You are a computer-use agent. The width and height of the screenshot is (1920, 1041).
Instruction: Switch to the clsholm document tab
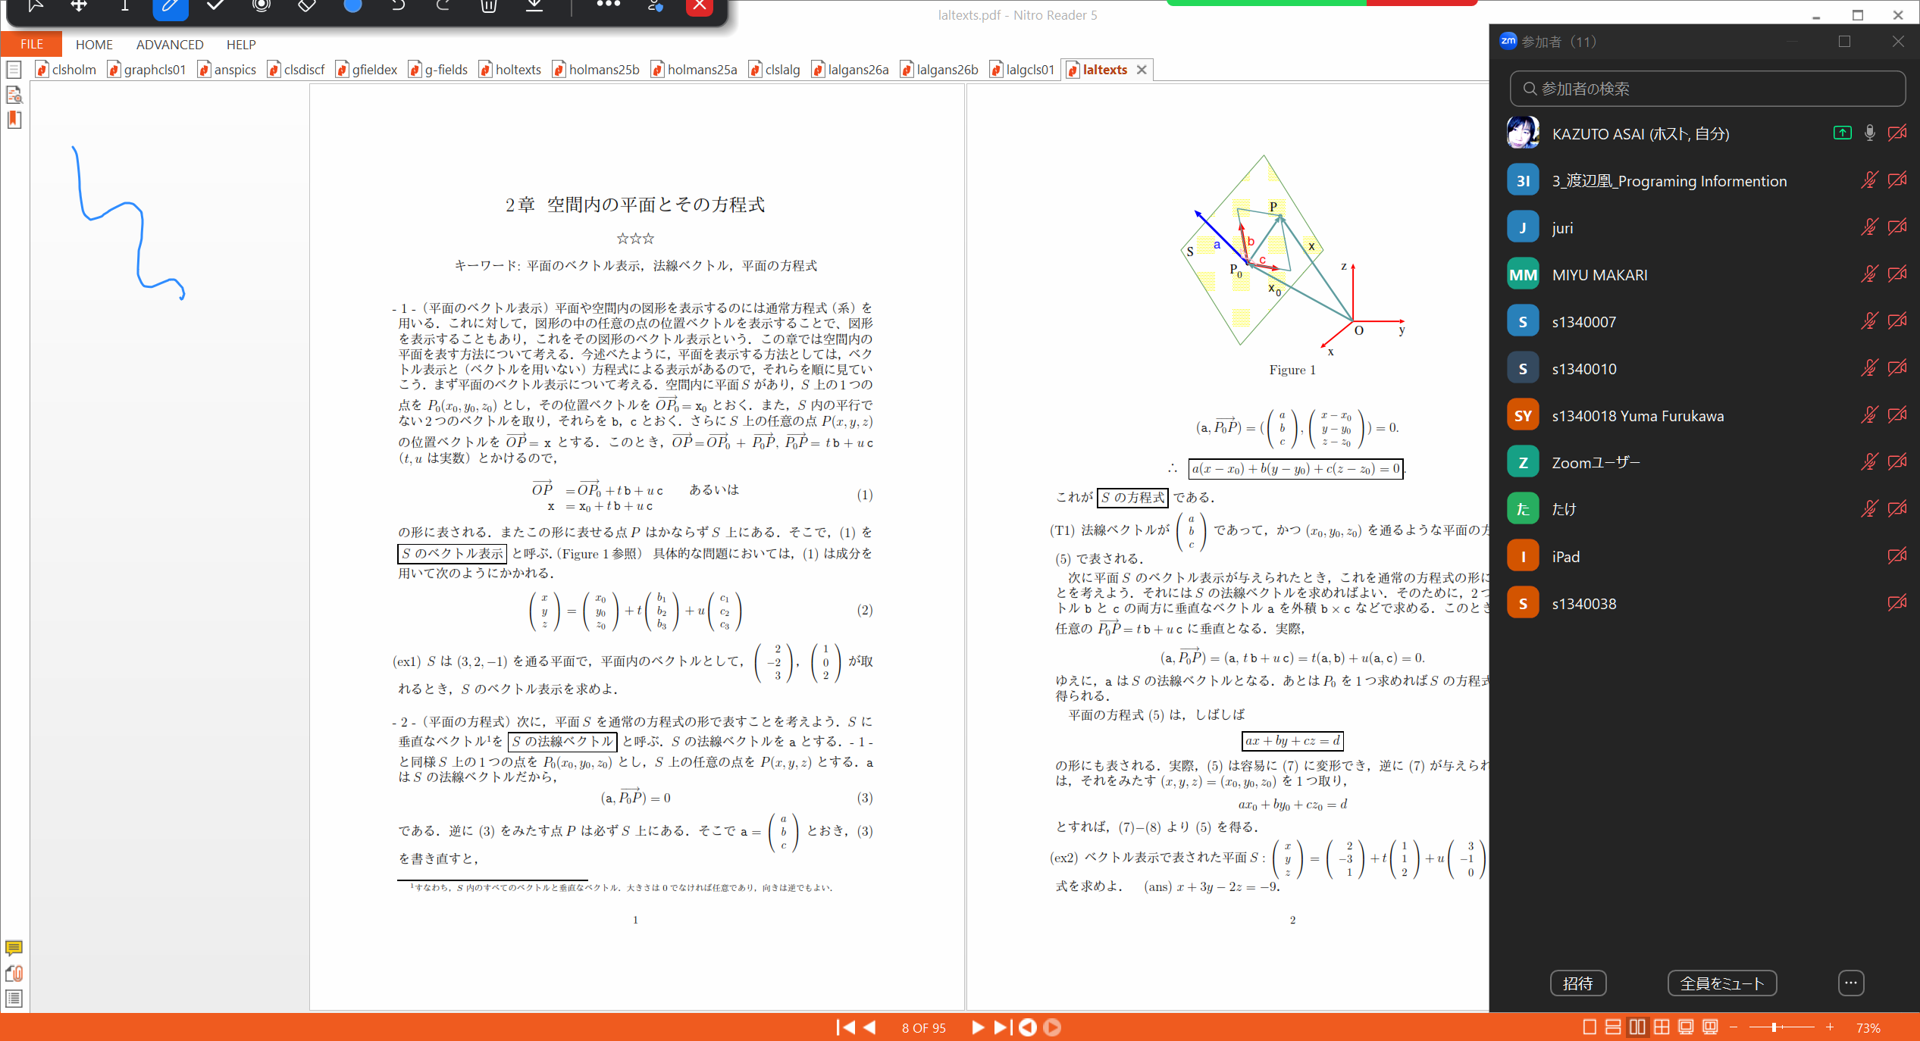[67, 70]
